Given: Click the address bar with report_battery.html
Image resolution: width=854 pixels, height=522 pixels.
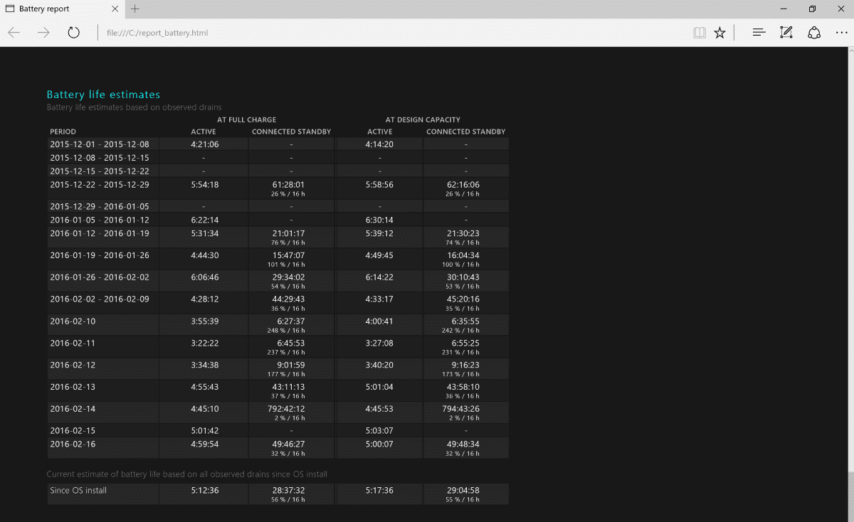Looking at the screenshot, I should pyautogui.click(x=391, y=33).
